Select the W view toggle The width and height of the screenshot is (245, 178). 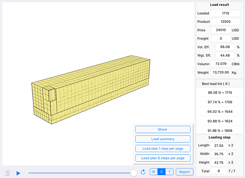pyautogui.click(x=153, y=172)
